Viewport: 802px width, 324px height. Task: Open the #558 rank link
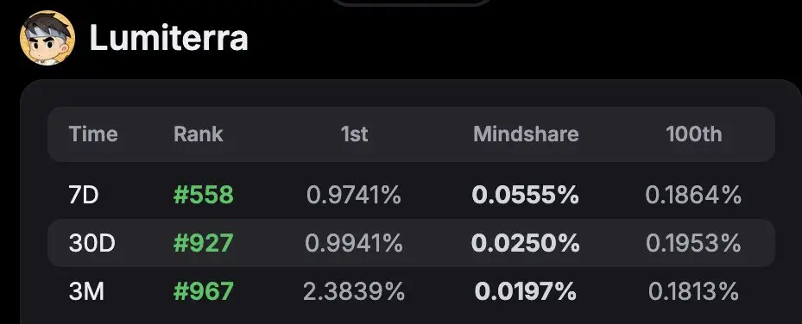pos(204,195)
